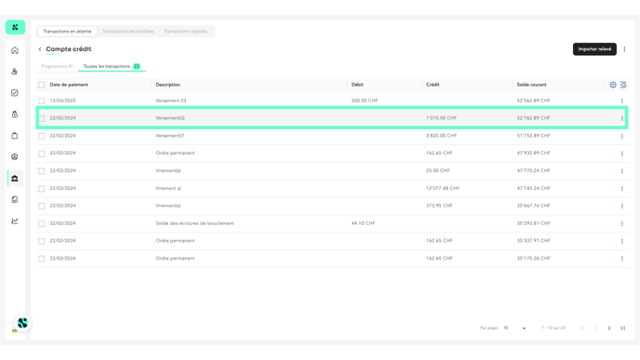Click the 200.00 CHF debit cell
This screenshot has height=360, width=640.
(x=365, y=100)
